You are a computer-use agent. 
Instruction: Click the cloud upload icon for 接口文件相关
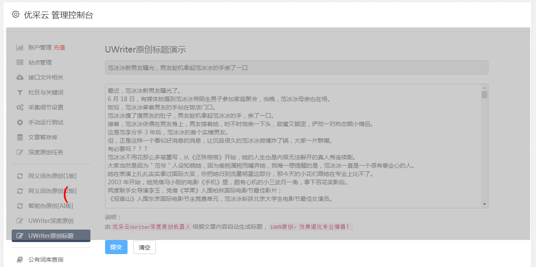[20, 77]
